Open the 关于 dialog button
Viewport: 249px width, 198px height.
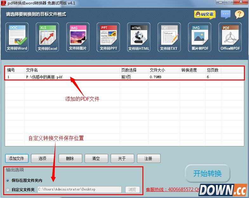tap(122, 158)
